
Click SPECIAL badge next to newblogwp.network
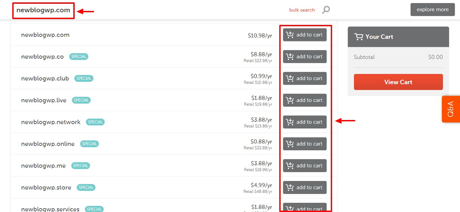pos(95,122)
